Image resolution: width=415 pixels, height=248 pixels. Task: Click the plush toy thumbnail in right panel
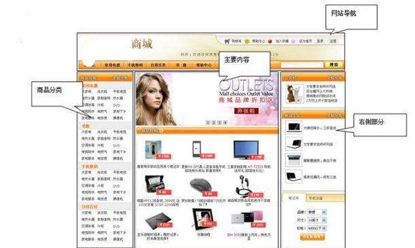pyautogui.click(x=295, y=94)
